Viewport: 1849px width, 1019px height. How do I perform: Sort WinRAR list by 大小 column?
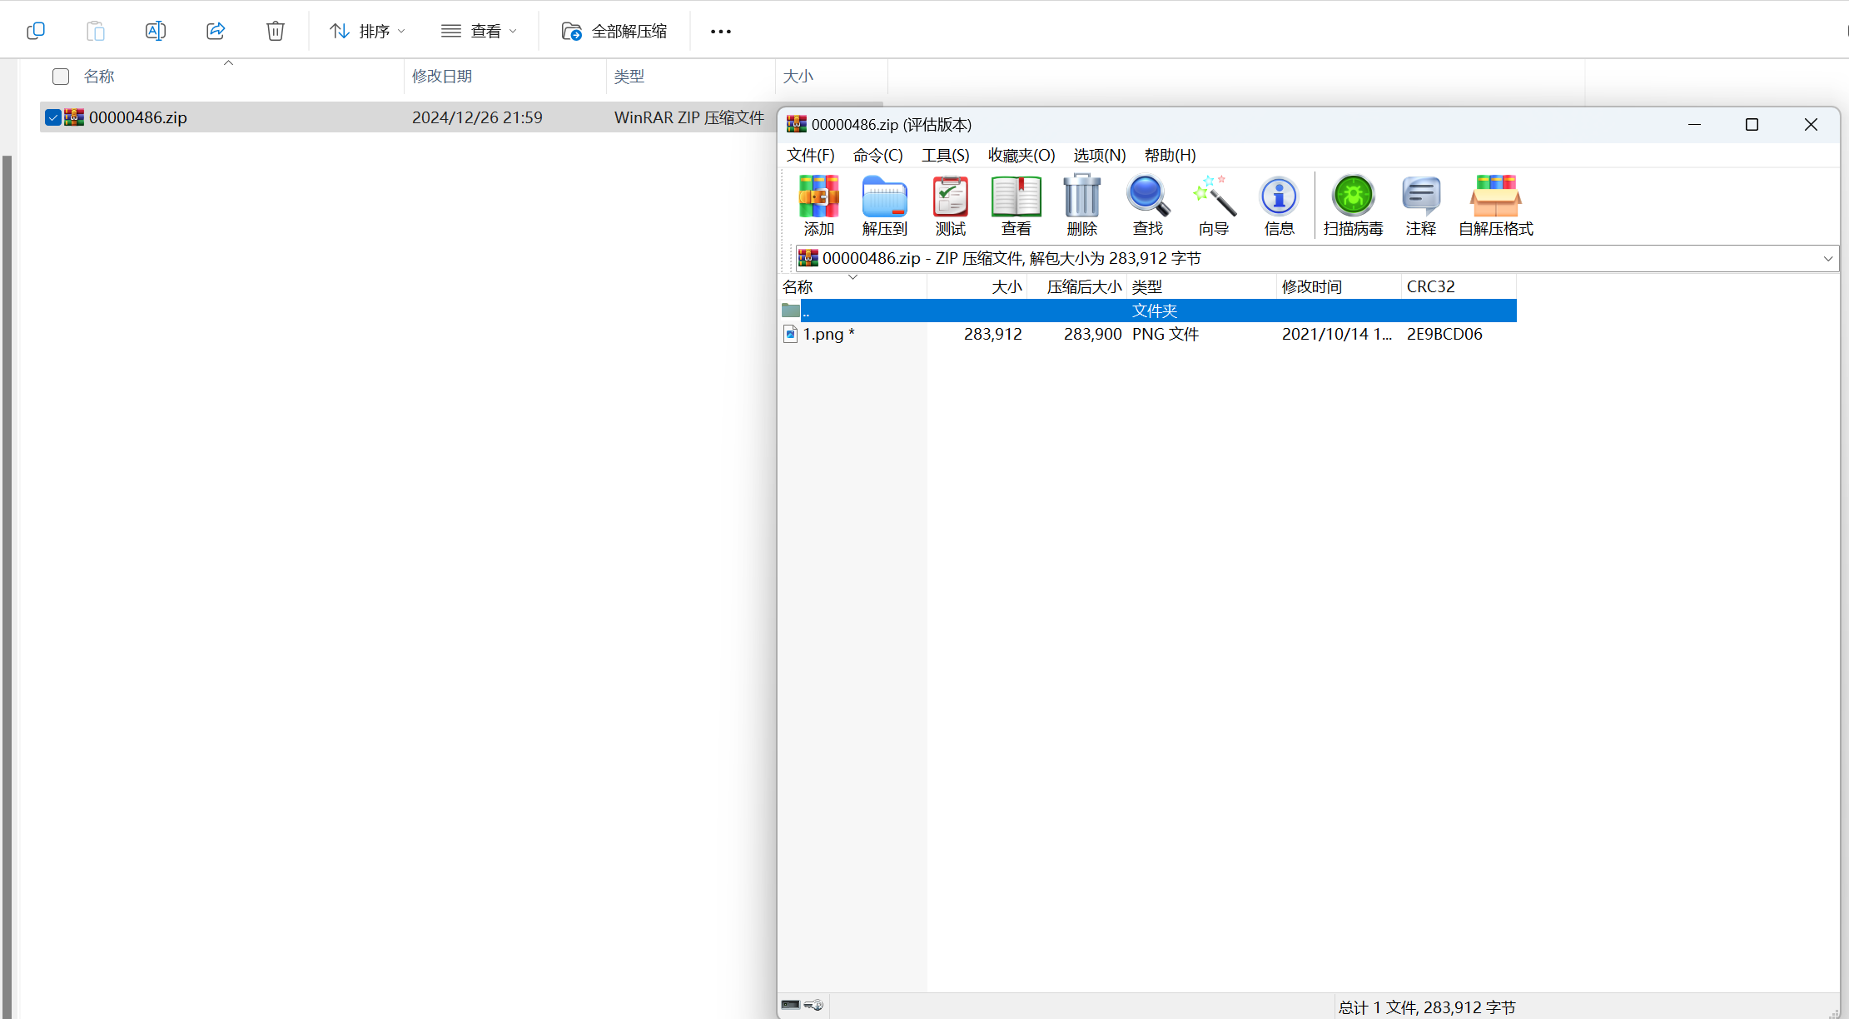[977, 286]
